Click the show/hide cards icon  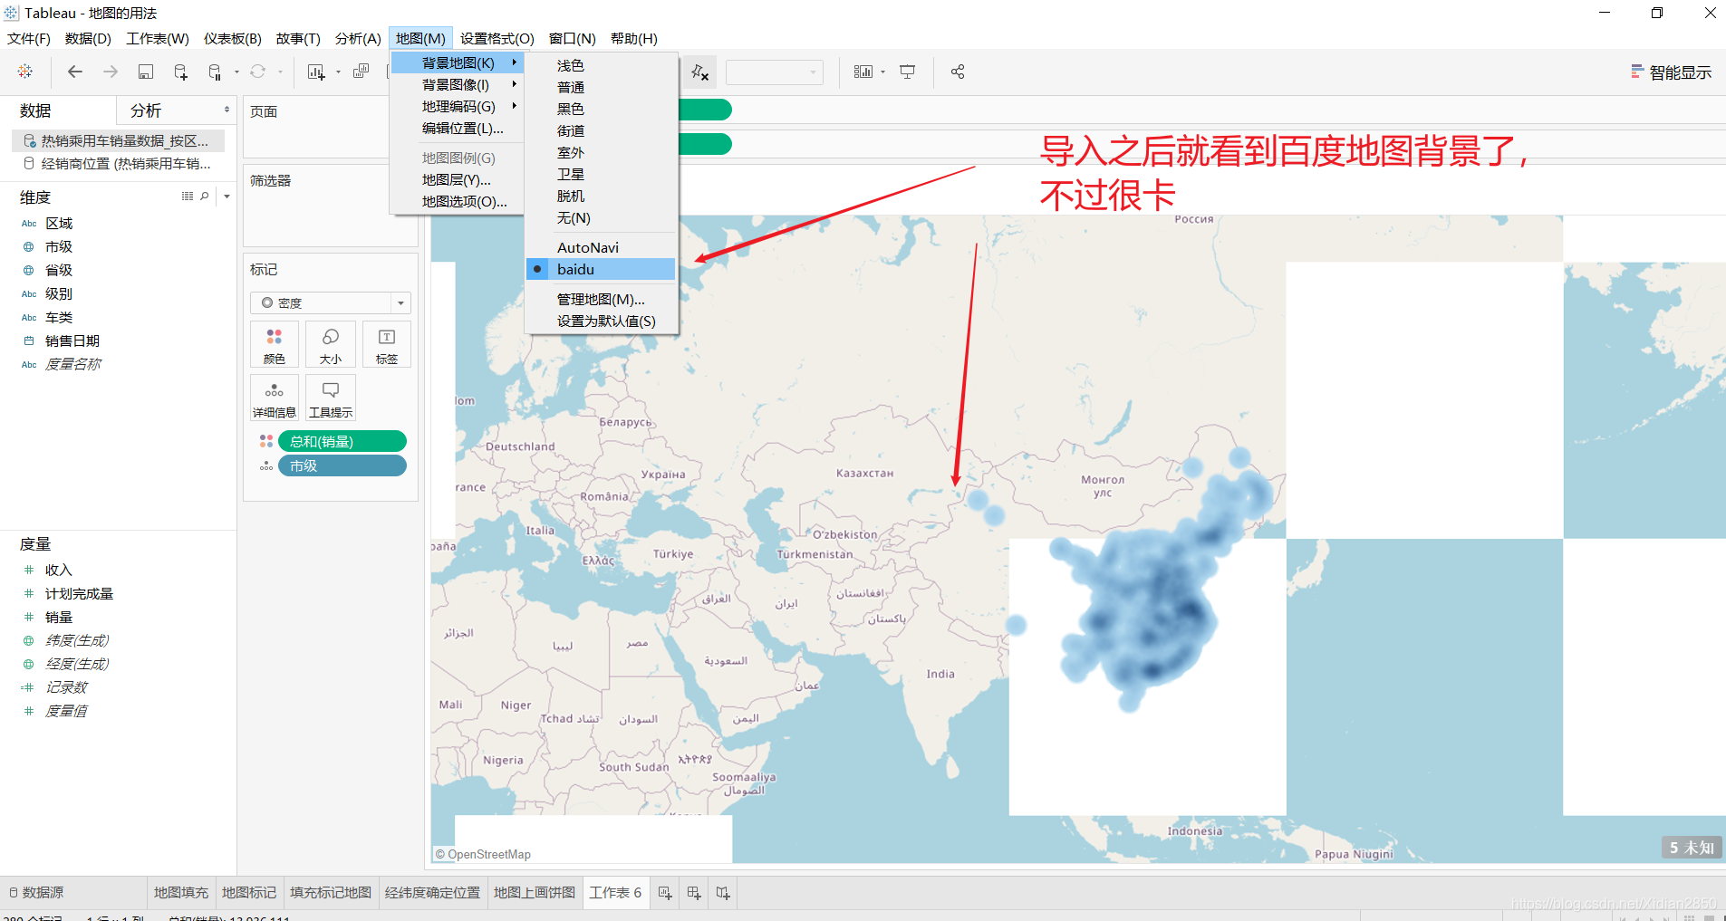click(863, 72)
